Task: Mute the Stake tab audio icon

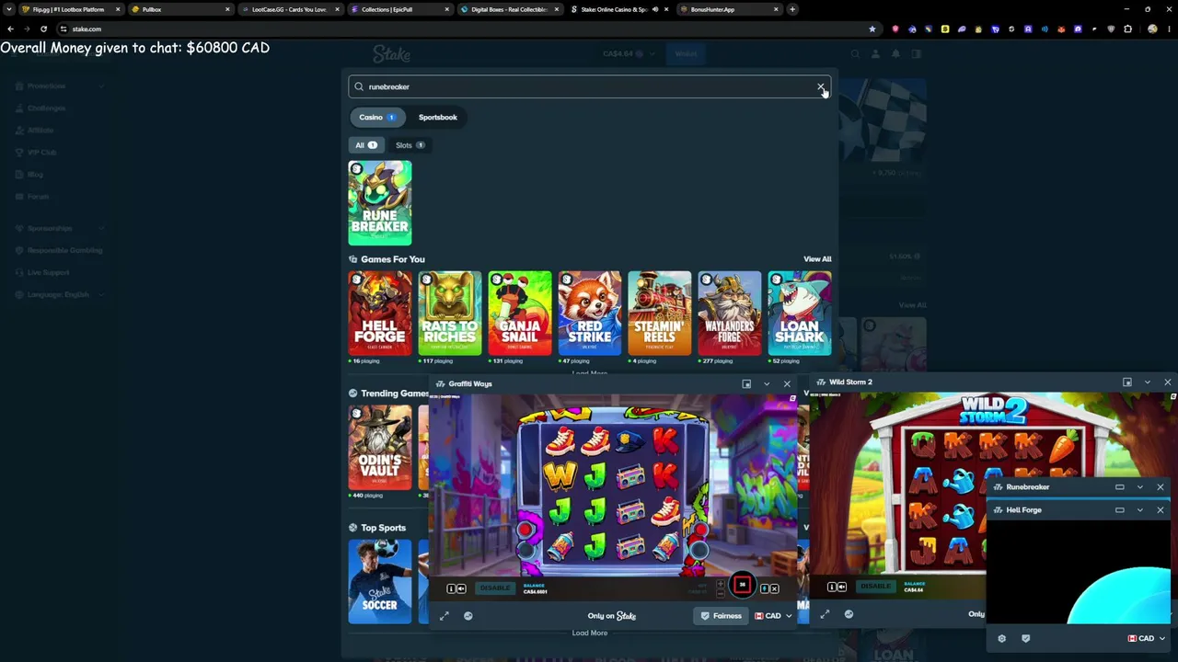Action: click(x=654, y=9)
